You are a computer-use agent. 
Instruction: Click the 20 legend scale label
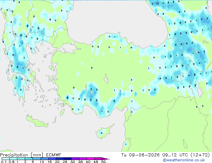pyautogui.click(x=57, y=162)
